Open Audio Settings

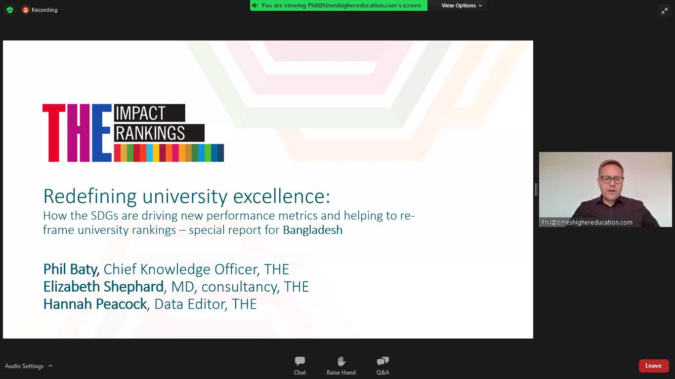coord(24,366)
